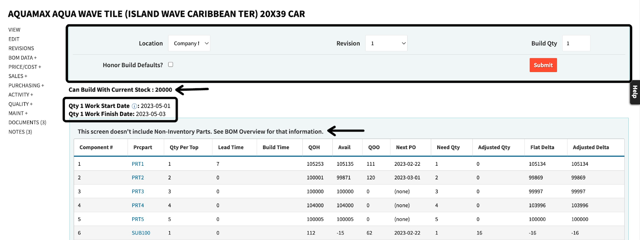Expand the PURCHASING + menu
640x240 pixels.
pyautogui.click(x=26, y=85)
